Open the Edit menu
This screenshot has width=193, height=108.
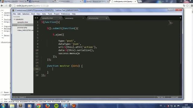click(x=19, y=14)
